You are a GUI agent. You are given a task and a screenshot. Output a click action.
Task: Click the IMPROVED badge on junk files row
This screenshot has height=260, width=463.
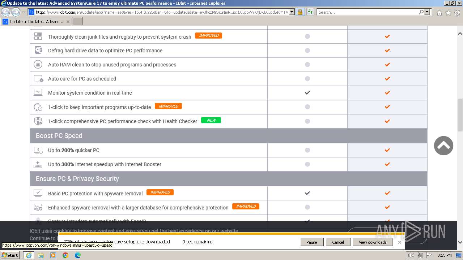pos(208,35)
